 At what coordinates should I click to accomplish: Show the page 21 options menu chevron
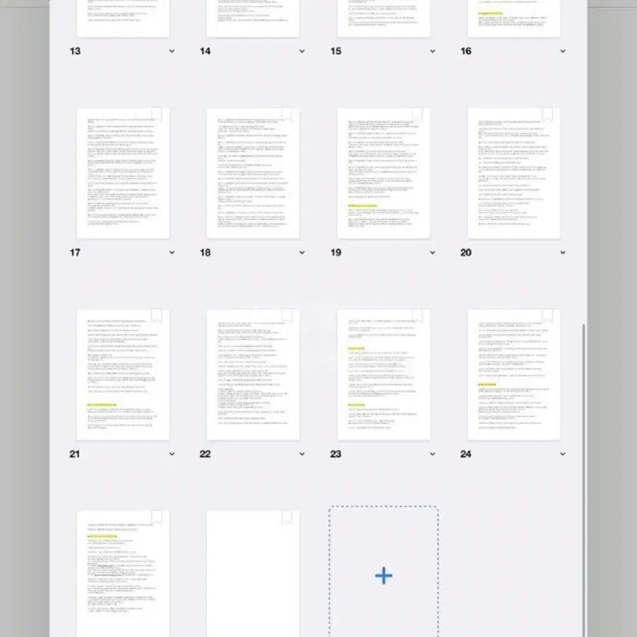coord(172,454)
